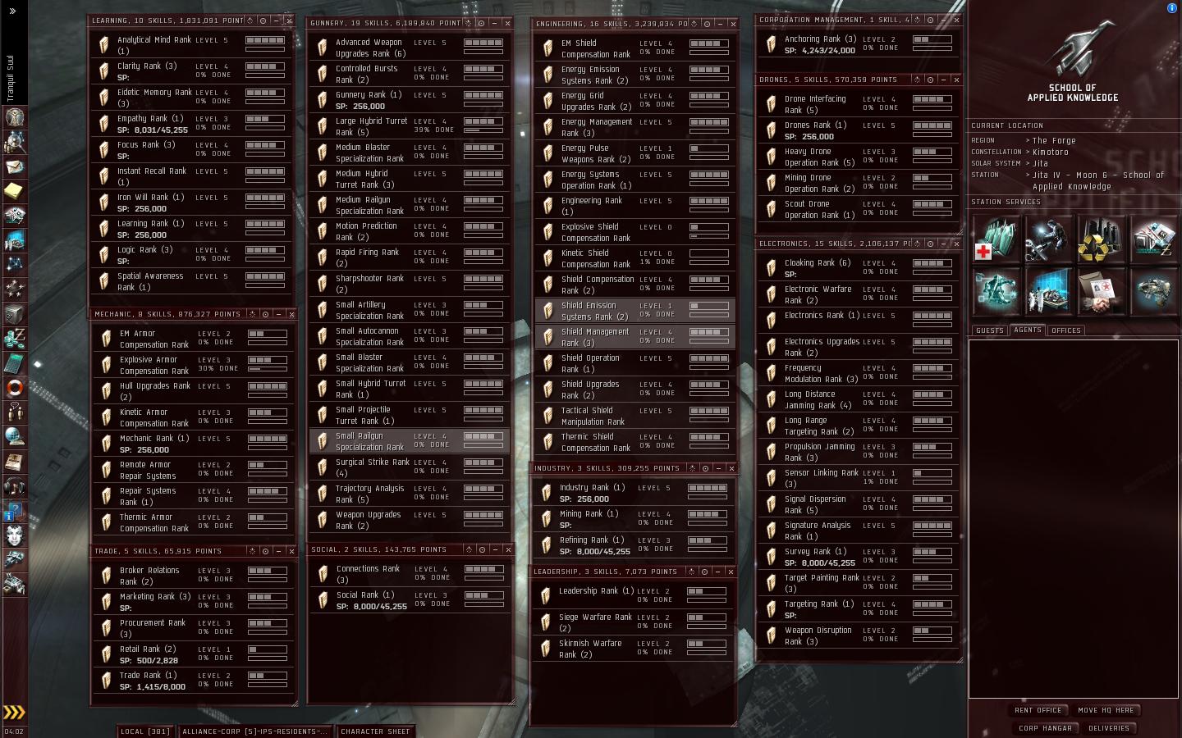The height and width of the screenshot is (738, 1182).
Task: Click the 04:02 clock in the sidebar
Action: pyautogui.click(x=14, y=731)
